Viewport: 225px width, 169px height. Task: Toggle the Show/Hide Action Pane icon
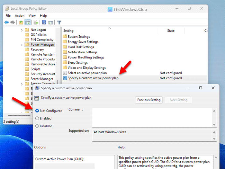[50, 22]
